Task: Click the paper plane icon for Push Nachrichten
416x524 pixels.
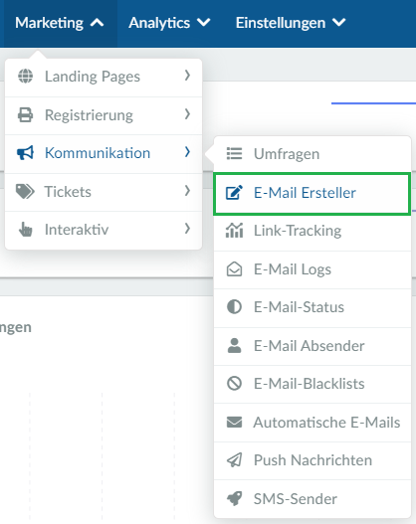Action: click(x=234, y=459)
